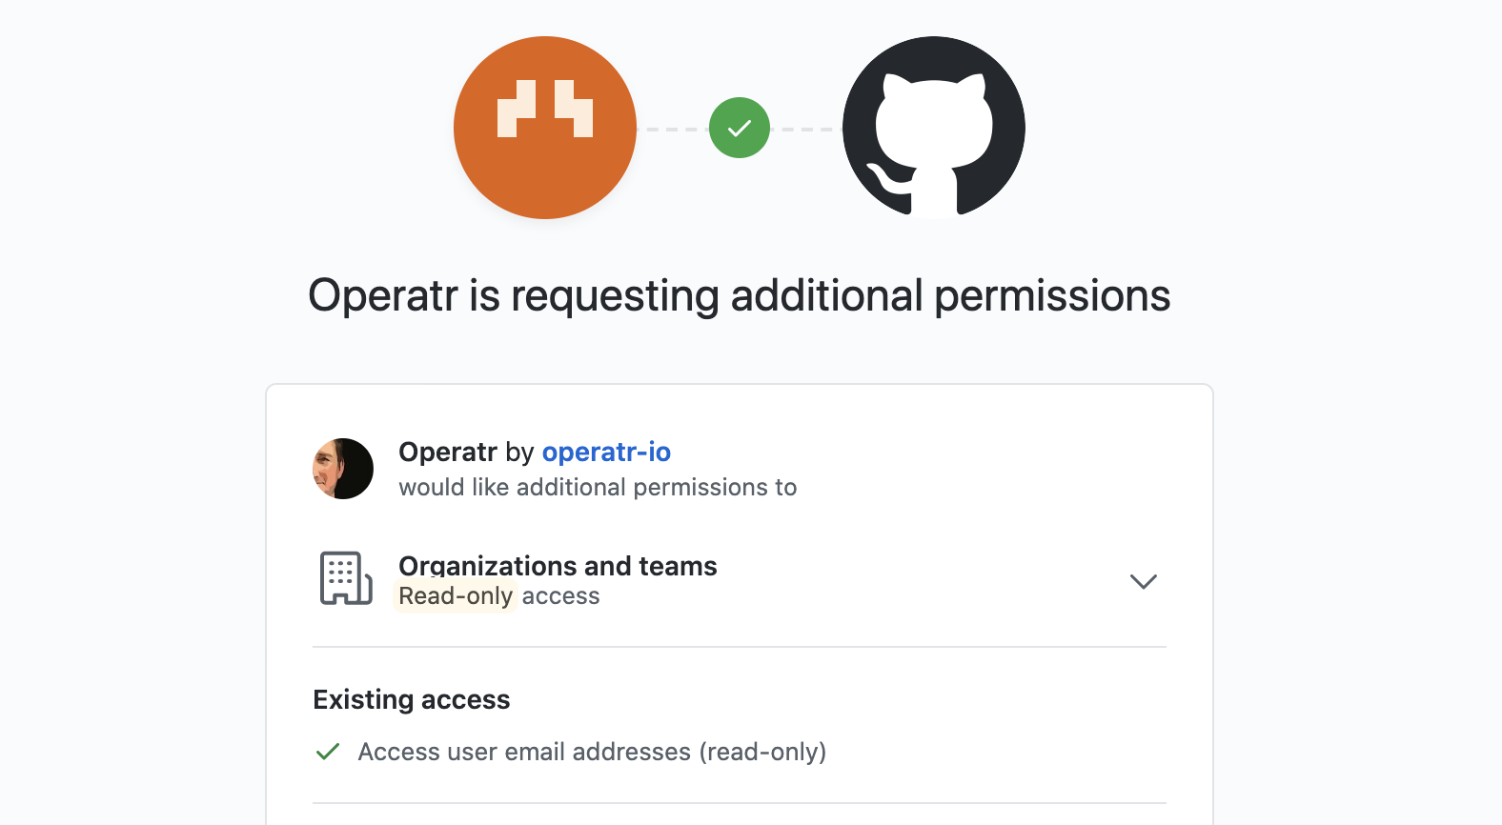1502x825 pixels.
Task: Click dashed connector between Operatr logo and checkmark
Action: tap(673, 129)
